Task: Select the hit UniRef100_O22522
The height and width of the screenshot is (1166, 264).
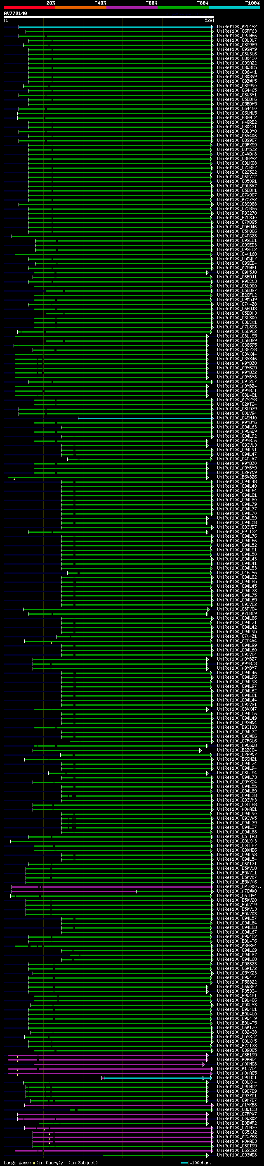Action: pos(237,172)
